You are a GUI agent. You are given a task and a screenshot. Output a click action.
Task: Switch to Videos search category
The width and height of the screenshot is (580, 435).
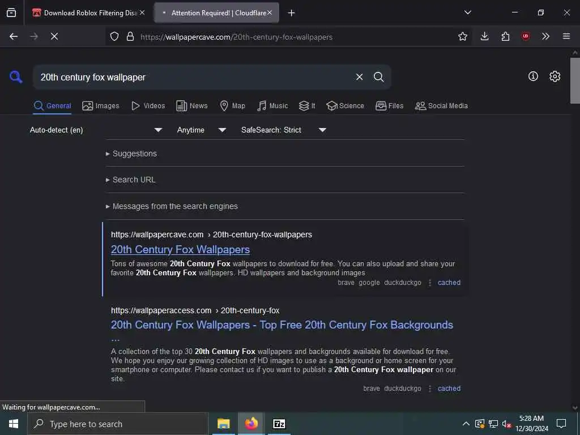[x=148, y=106]
